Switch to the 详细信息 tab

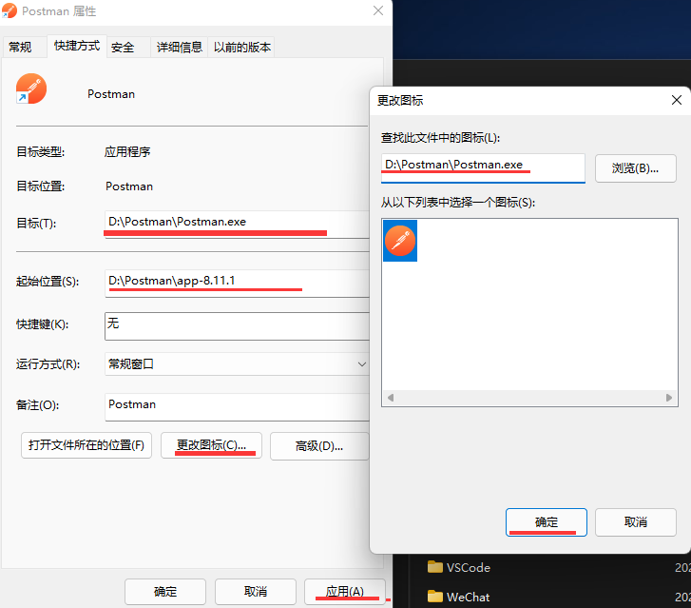point(180,47)
